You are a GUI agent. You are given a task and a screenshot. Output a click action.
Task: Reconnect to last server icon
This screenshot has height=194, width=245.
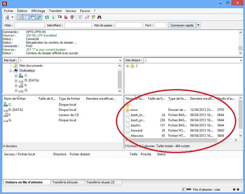click(72, 17)
